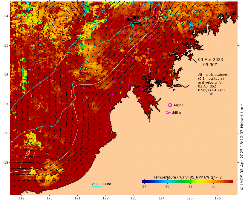Click the colour bar tick label 30
This screenshot has height=203, width=245.
(x=213, y=186)
